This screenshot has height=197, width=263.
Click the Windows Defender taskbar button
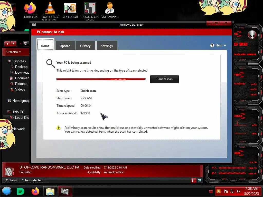tap(65, 191)
